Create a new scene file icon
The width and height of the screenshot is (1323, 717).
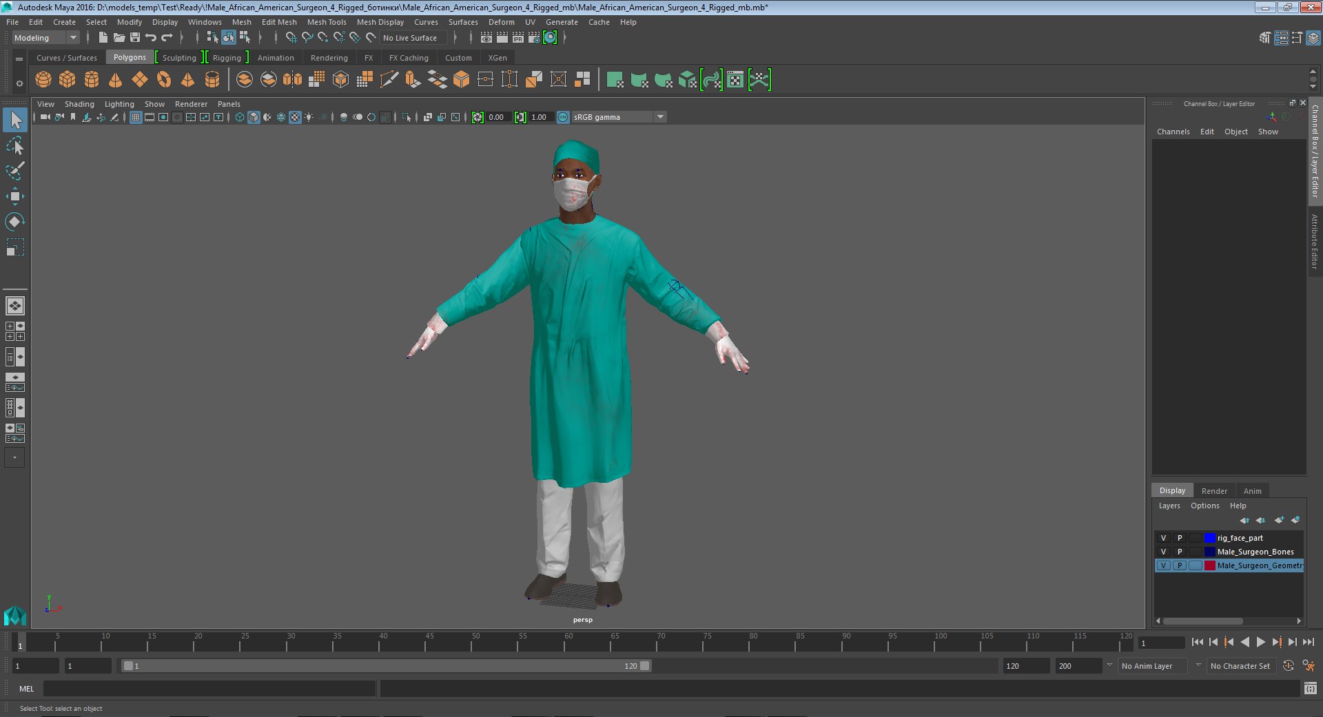[x=103, y=38]
